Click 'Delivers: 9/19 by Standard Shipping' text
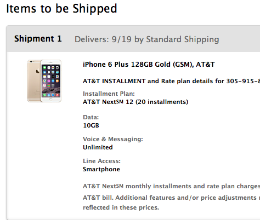 point(147,39)
